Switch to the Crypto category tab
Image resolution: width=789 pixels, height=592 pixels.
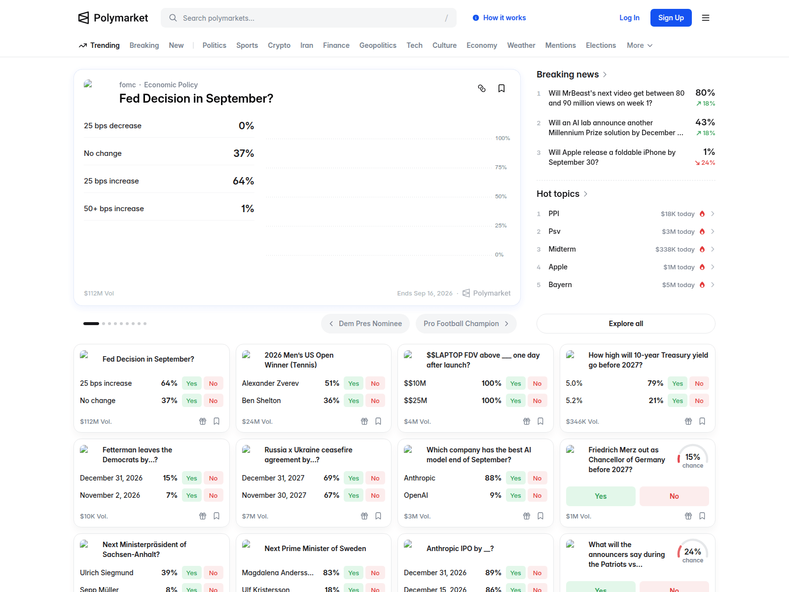tap(279, 45)
